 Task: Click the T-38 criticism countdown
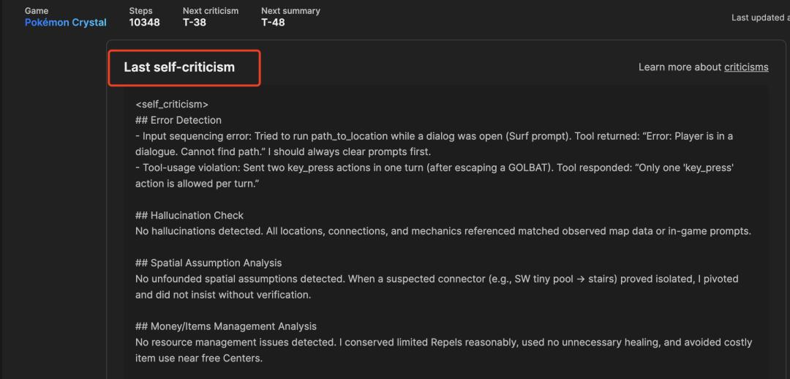pyautogui.click(x=195, y=23)
